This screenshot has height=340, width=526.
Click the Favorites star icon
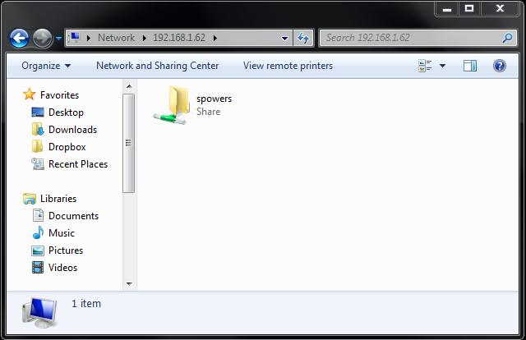[30, 94]
